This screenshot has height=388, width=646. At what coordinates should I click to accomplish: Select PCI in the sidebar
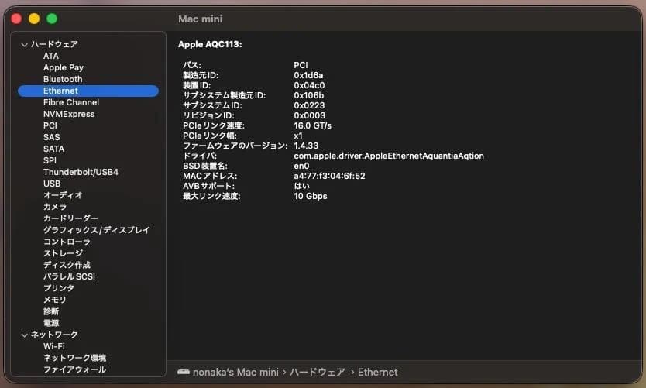click(x=50, y=125)
